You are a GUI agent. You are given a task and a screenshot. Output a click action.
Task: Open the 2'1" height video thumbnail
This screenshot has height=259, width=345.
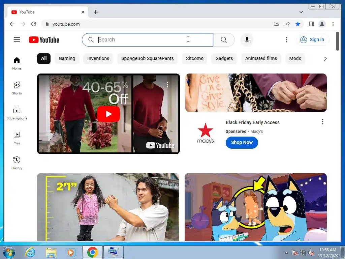pos(108,207)
